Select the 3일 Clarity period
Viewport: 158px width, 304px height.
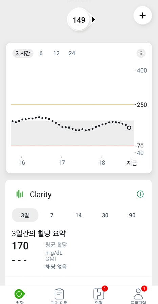click(25, 215)
